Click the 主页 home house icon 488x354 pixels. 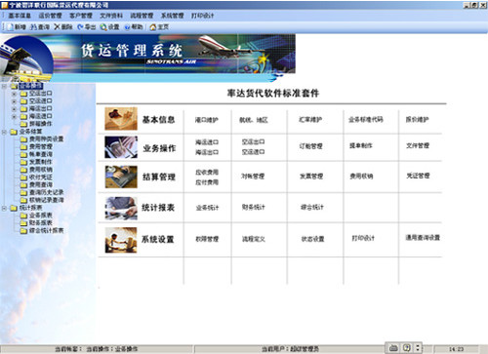click(152, 27)
